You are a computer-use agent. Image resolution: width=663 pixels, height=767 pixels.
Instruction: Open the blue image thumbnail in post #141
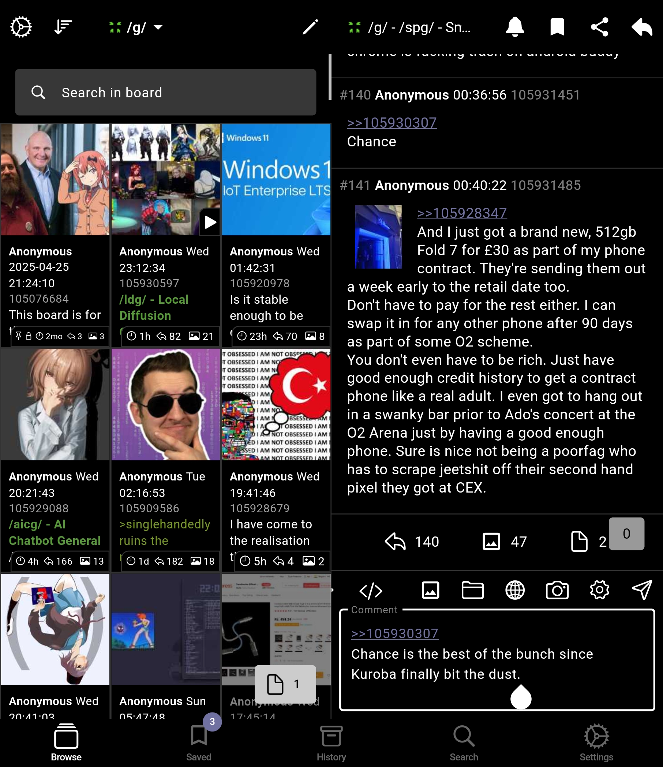coord(378,237)
